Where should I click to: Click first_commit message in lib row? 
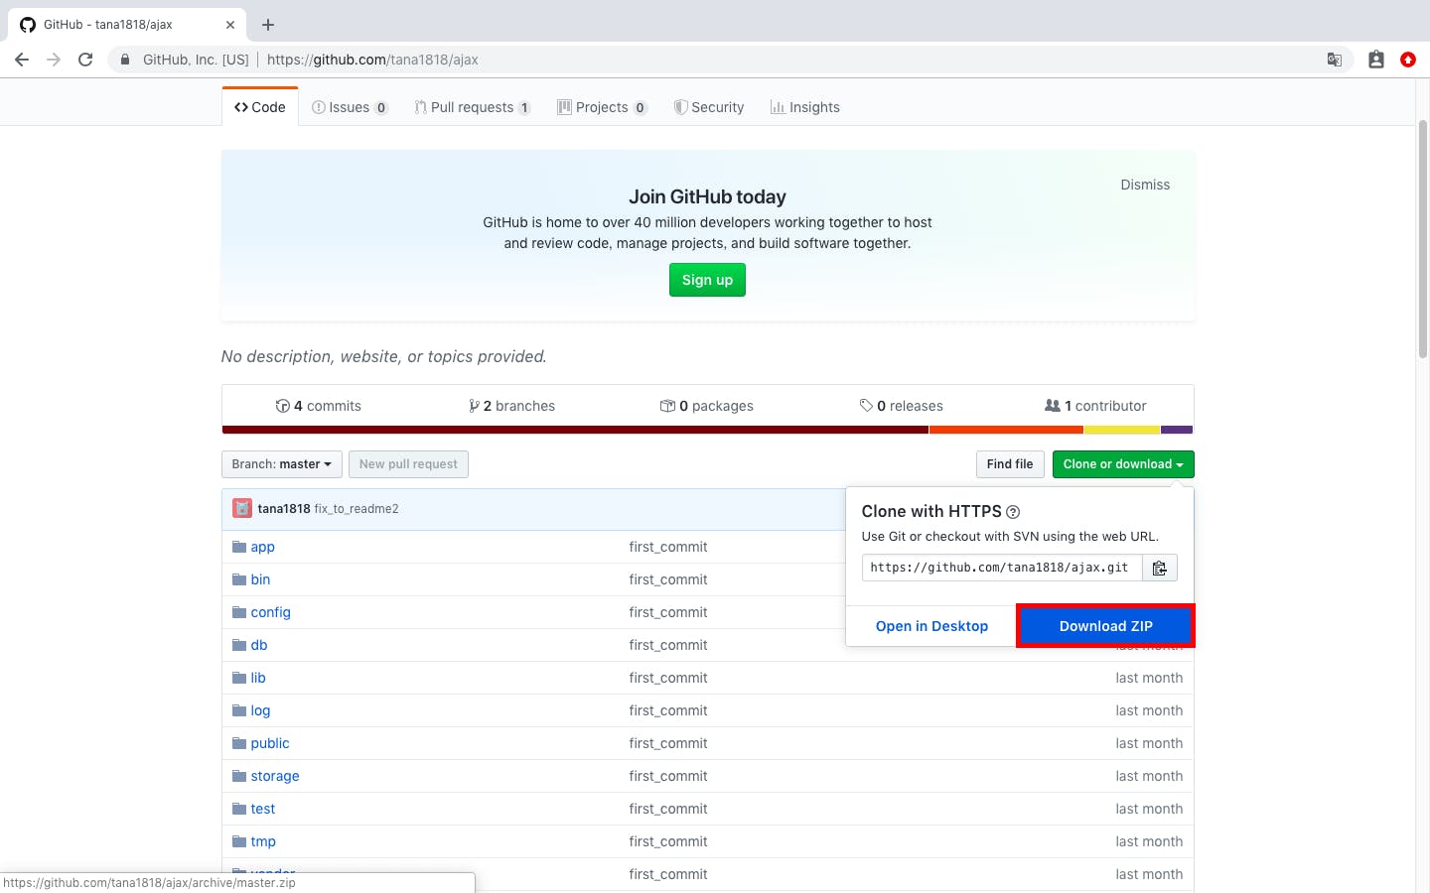(668, 678)
